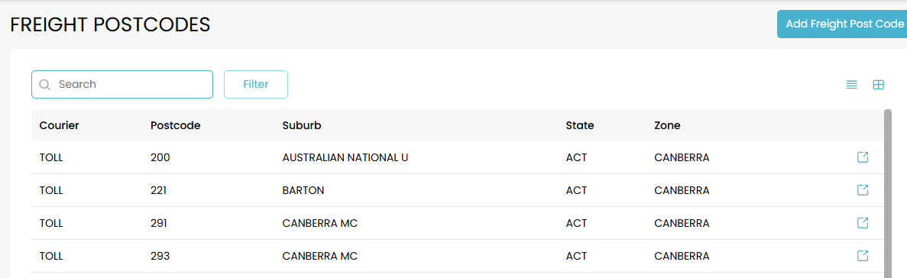The width and height of the screenshot is (907, 278).
Task: Sort by the Suburb column header
Action: 302,125
